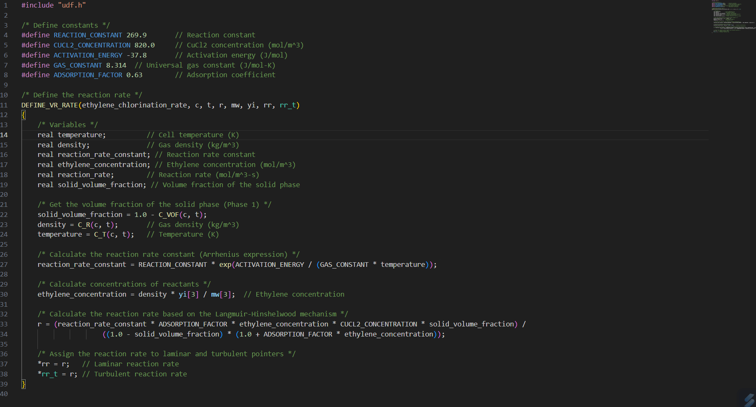Click the ethylene_chlorination_rate argument
The height and width of the screenshot is (407, 756).
point(135,105)
